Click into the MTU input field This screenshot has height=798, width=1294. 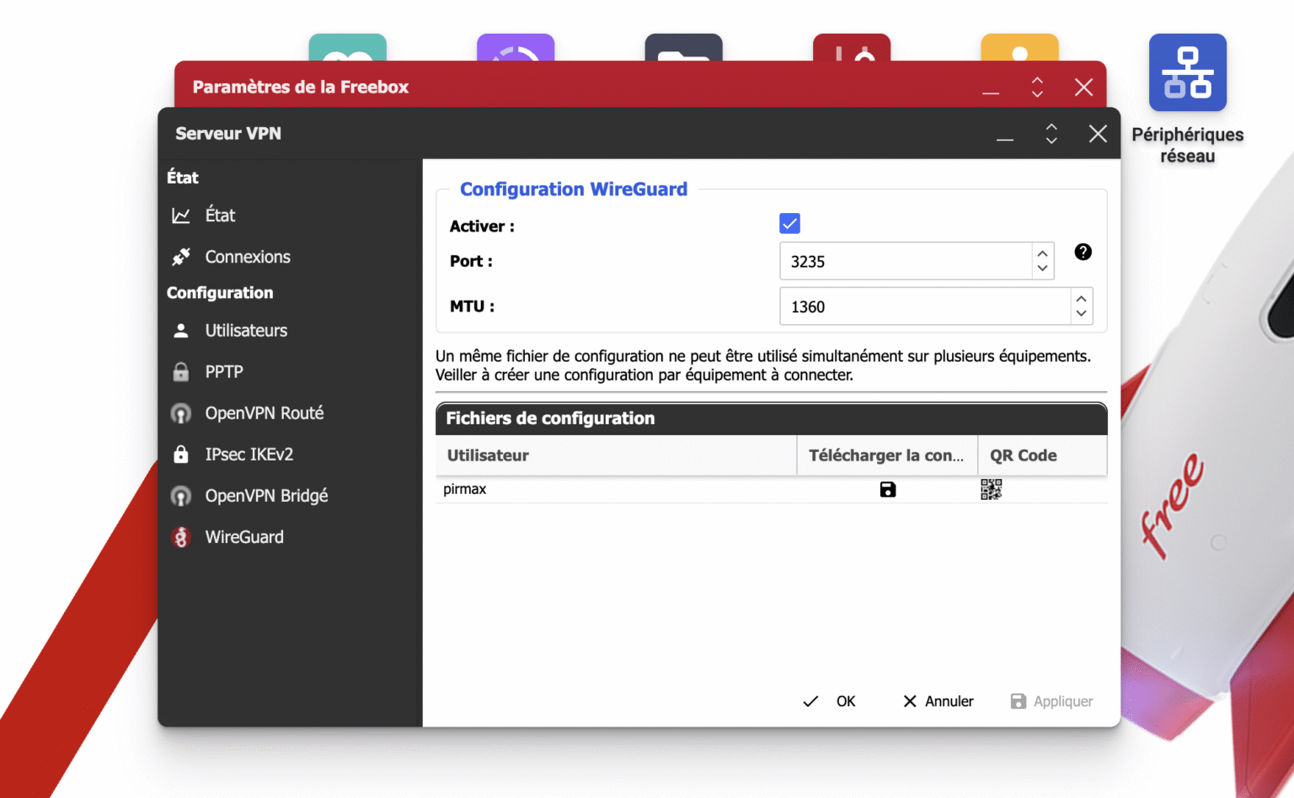925,306
